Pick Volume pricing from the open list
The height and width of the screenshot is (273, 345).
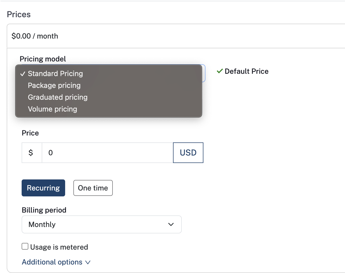tap(52, 109)
